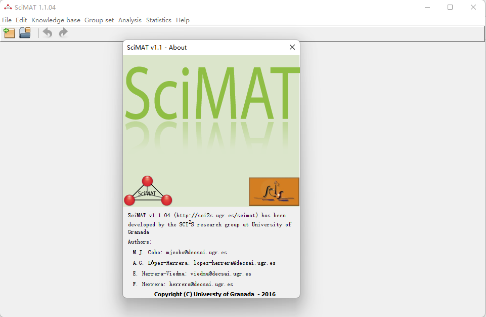Click the Undo arrow icon
This screenshot has height=317, width=486.
pyautogui.click(x=48, y=32)
